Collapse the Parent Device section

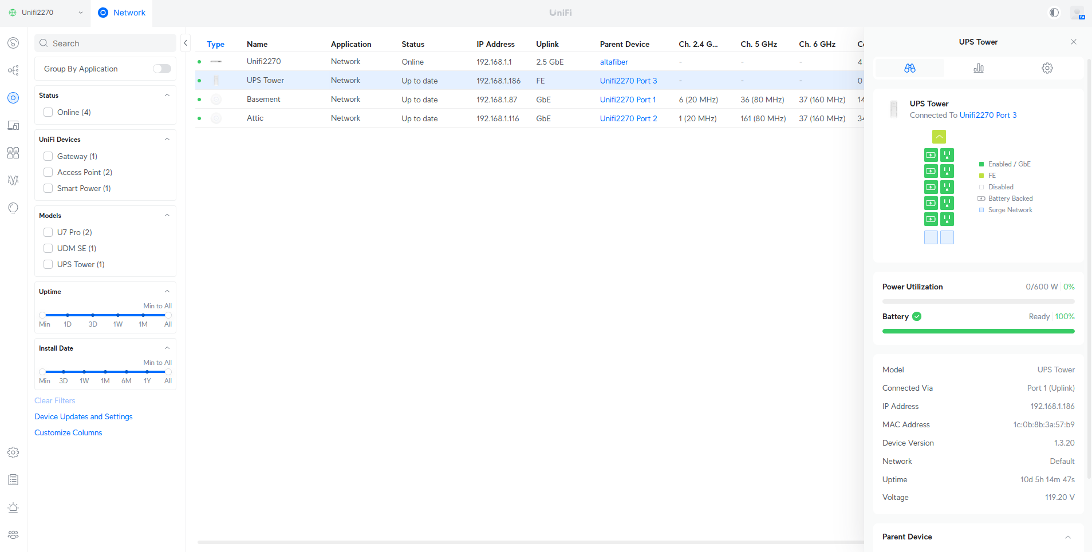[x=1067, y=537]
